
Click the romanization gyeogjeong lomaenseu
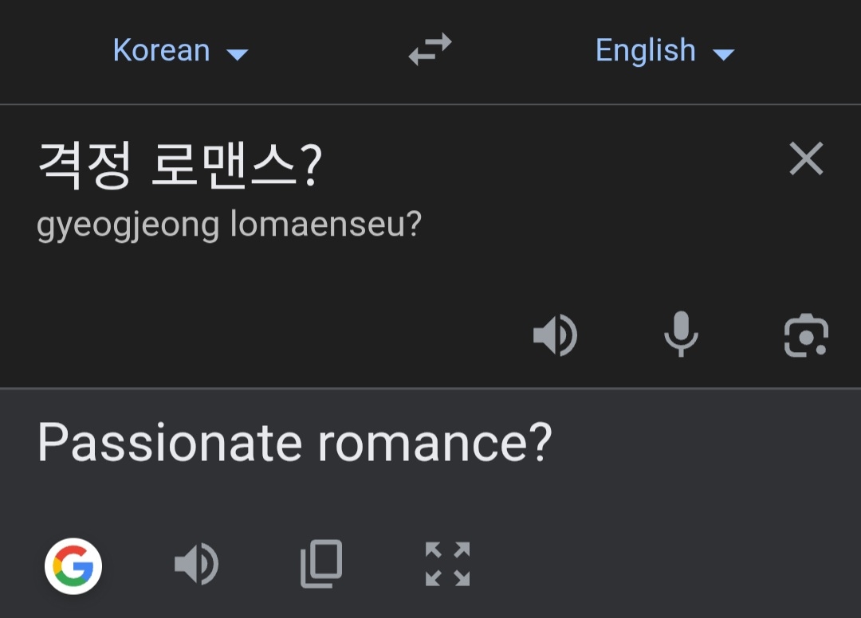pos(229,225)
